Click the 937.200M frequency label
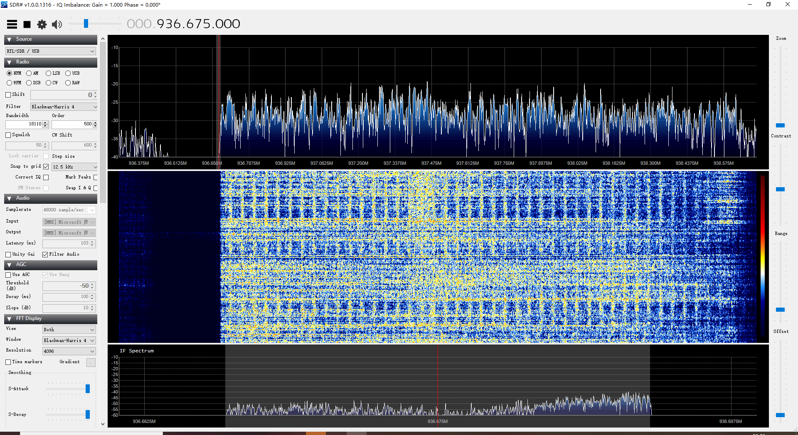This screenshot has width=798, height=435. [x=358, y=163]
